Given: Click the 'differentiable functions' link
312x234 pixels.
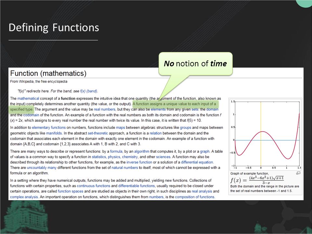Looking at the screenshot, I should point(136,186).
